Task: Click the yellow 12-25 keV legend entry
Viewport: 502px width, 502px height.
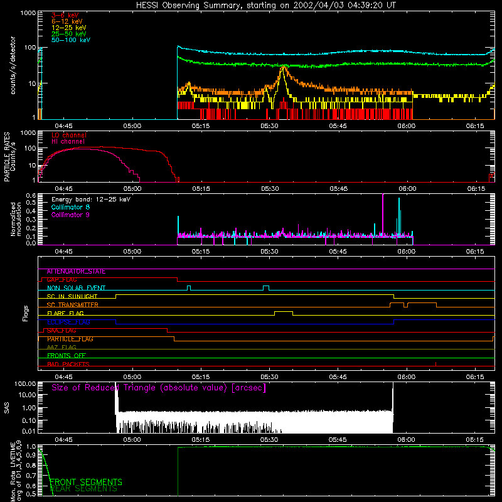Action: click(69, 28)
